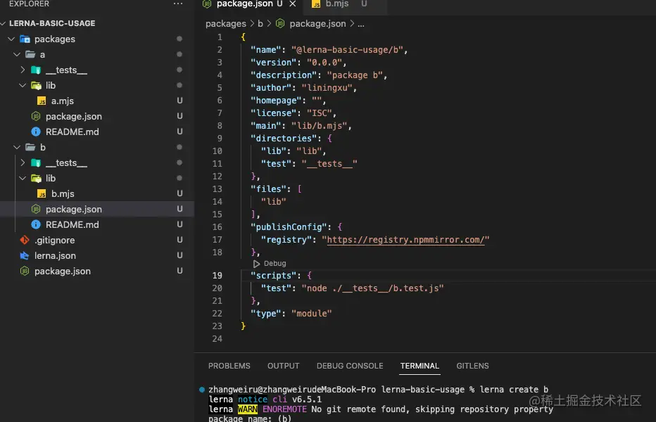Click the "author": "liningxu" line
The height and width of the screenshot is (422, 656).
point(303,88)
